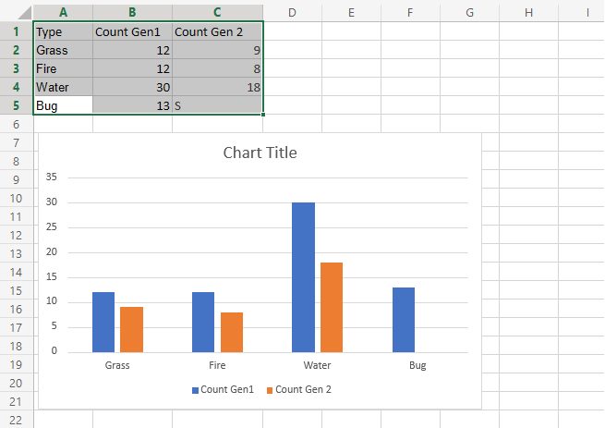Select the Chart Title text
Image resolution: width=605 pixels, height=428 pixels.
point(260,153)
